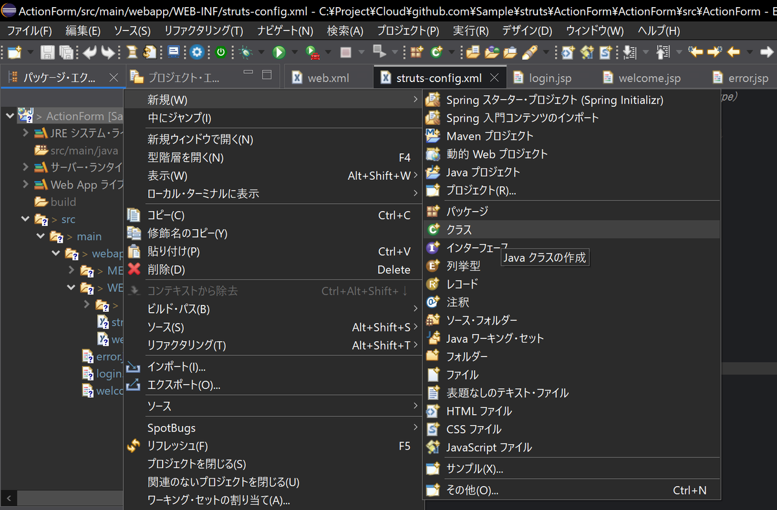Select インターフェース in the New submenu
This screenshot has height=510, width=777.
click(x=571, y=247)
